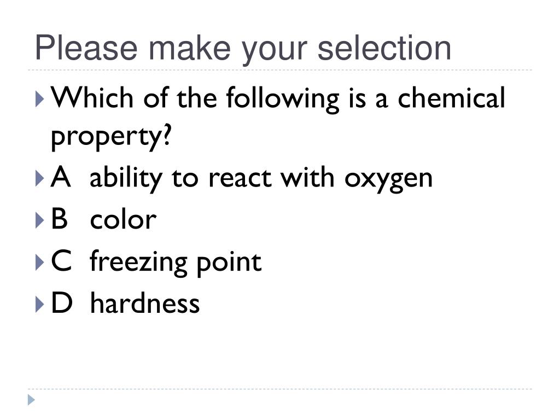The image size is (560, 420).
Task: Click the small triangle in the slide footer
Action: point(31,400)
